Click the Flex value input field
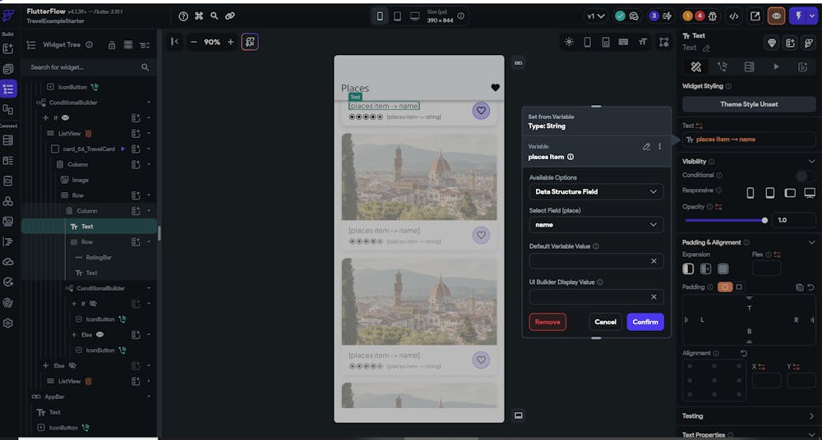Screen dimensions: 822x440 (x=766, y=268)
